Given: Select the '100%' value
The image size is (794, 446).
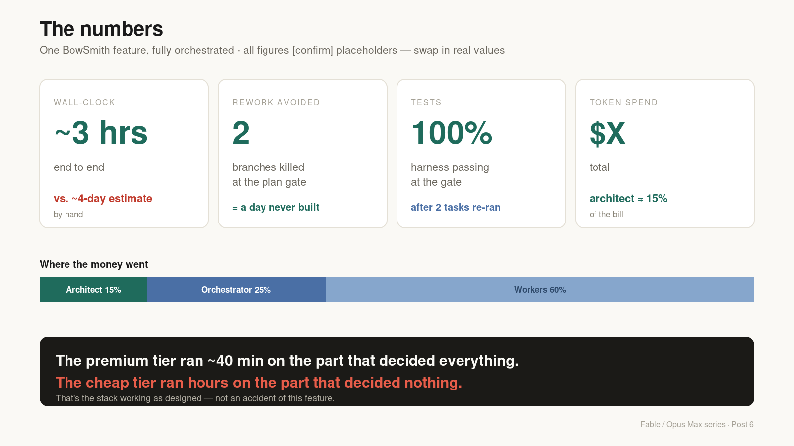Looking at the screenshot, I should pos(452,133).
